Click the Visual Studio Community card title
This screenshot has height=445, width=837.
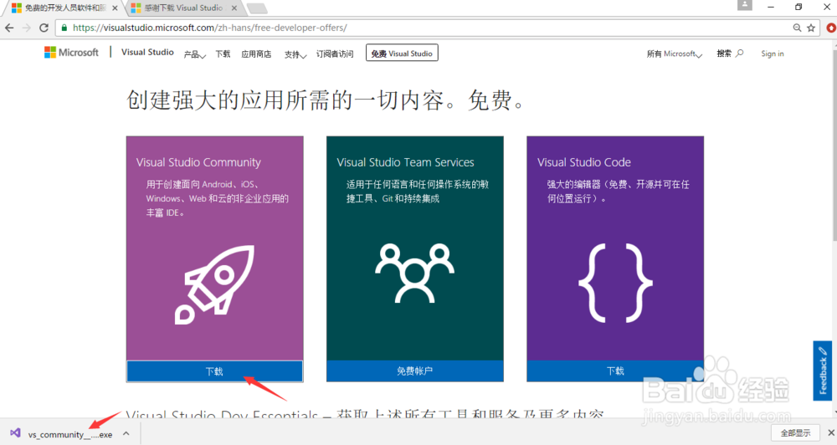[198, 162]
